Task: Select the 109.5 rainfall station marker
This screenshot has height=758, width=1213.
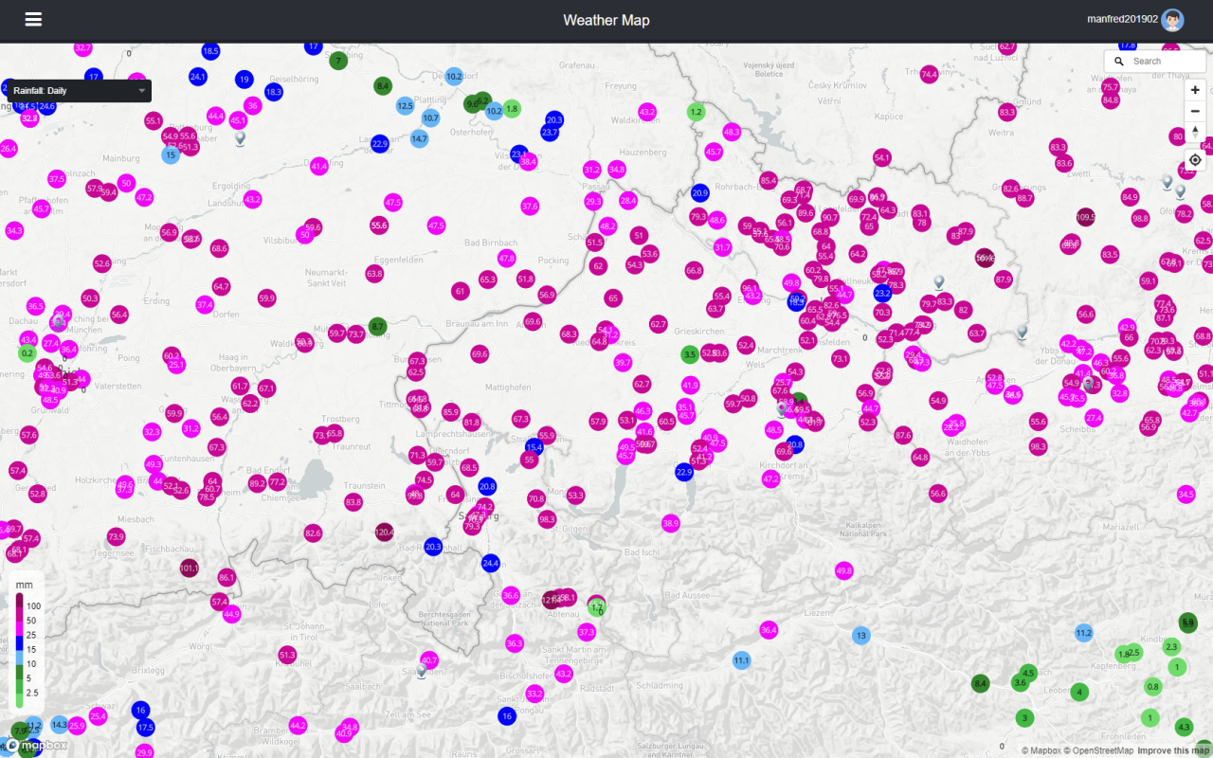Action: (x=1086, y=217)
